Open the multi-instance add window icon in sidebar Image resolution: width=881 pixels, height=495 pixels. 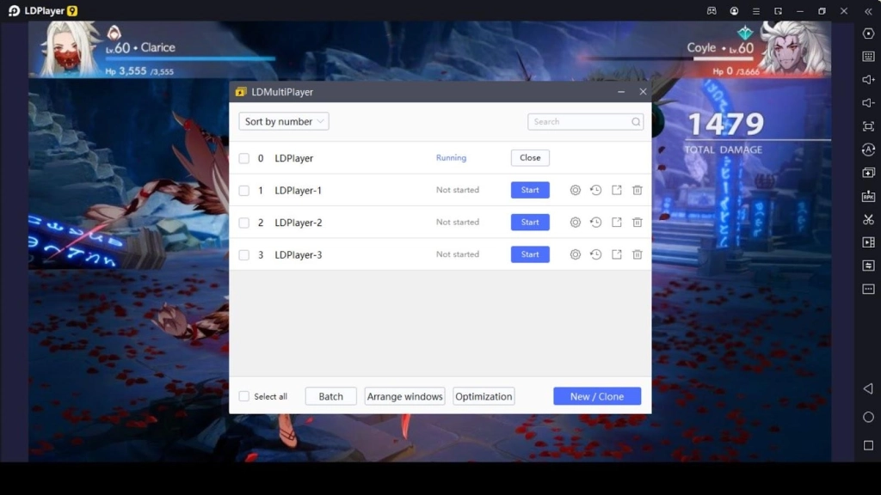[x=868, y=173]
